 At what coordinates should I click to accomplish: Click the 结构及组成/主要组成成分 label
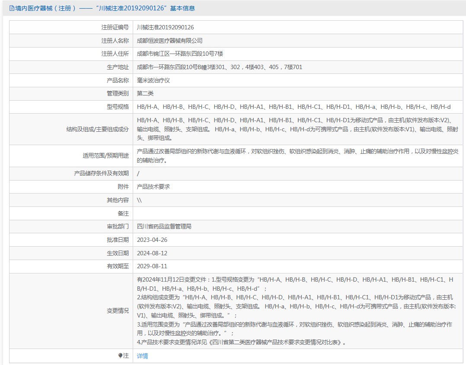coord(98,129)
